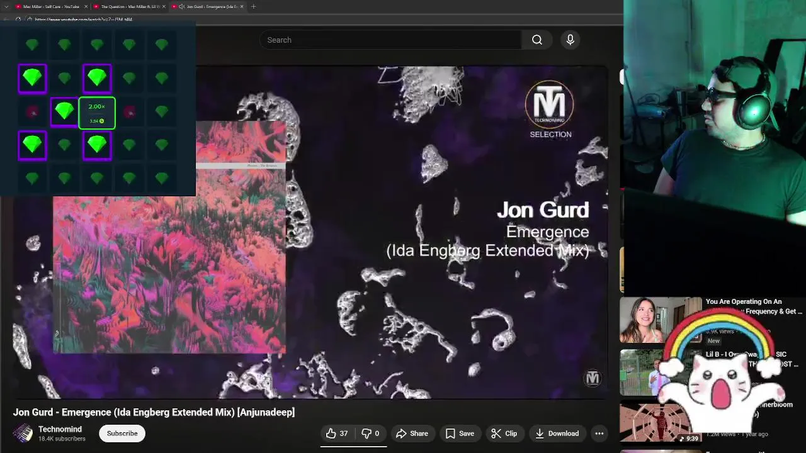This screenshot has width=806, height=453.
Task: Click the YouTube search magnifier icon
Action: [537, 40]
